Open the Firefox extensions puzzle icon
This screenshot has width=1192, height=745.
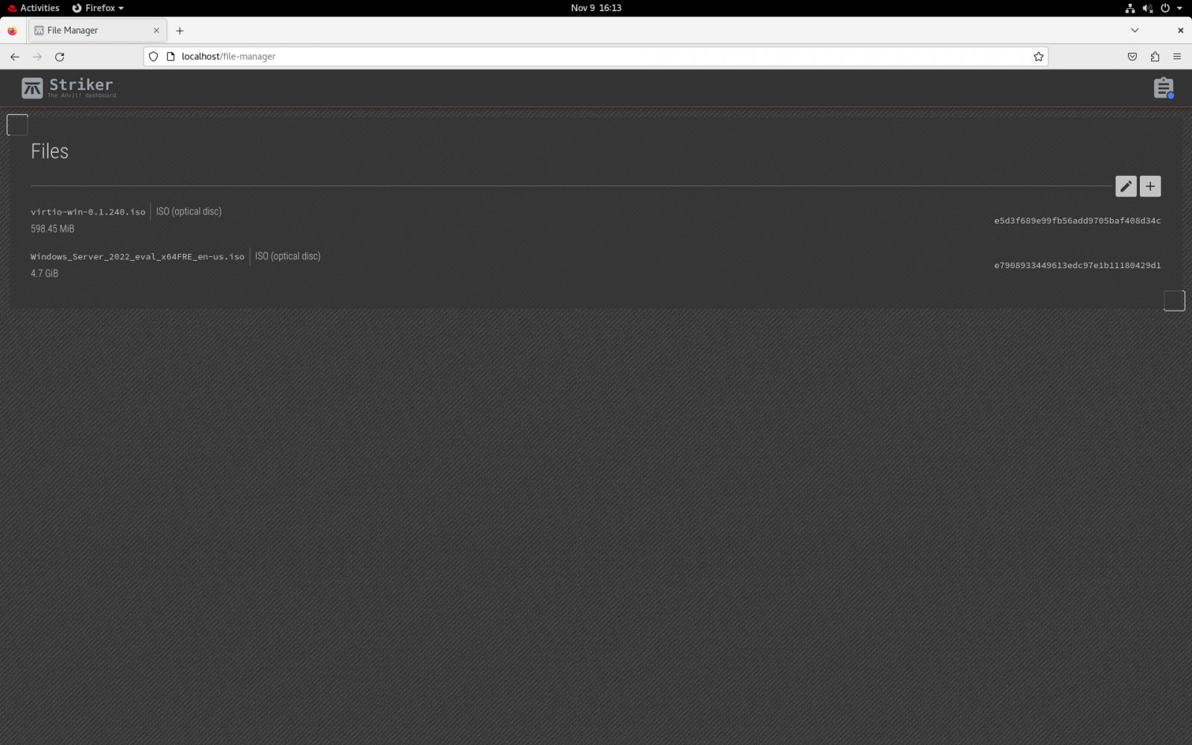click(x=1154, y=57)
